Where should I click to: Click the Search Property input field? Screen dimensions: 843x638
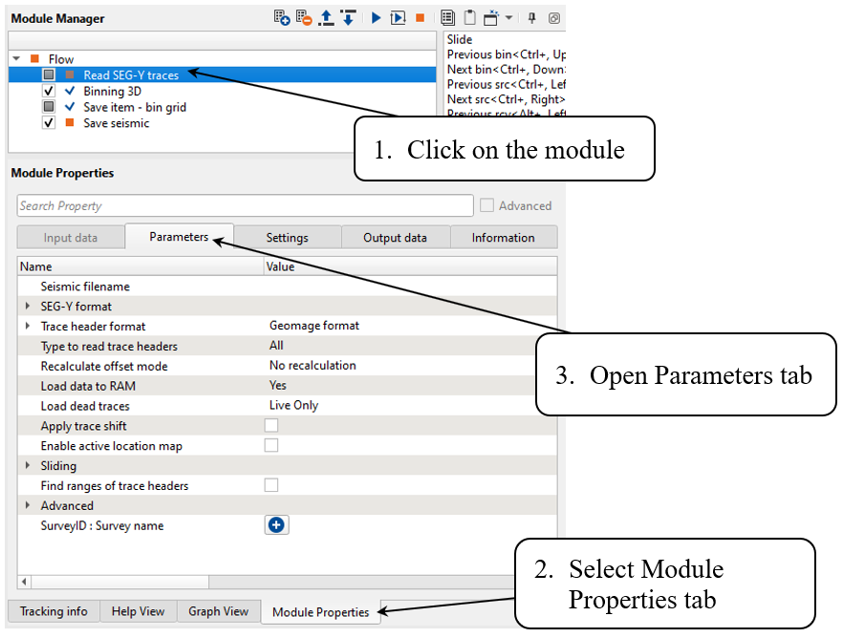245,205
